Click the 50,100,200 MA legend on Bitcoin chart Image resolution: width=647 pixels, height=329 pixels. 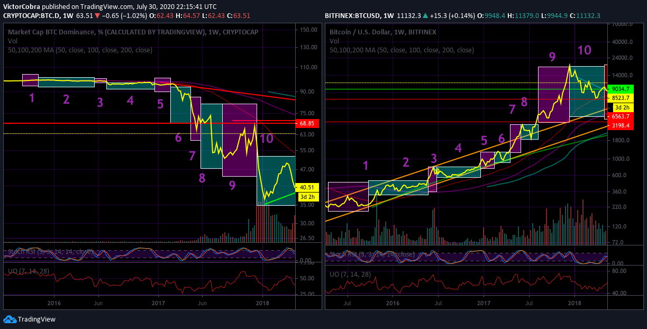(402, 50)
